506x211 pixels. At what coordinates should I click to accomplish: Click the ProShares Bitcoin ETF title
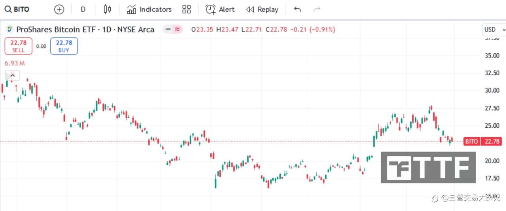click(x=85, y=30)
